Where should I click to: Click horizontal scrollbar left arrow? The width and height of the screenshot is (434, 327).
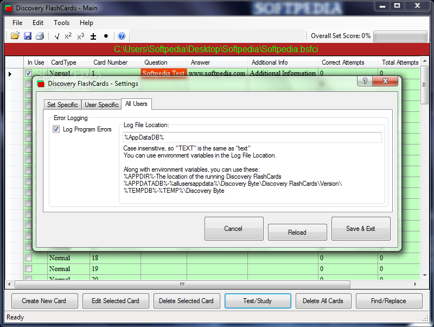point(9,284)
